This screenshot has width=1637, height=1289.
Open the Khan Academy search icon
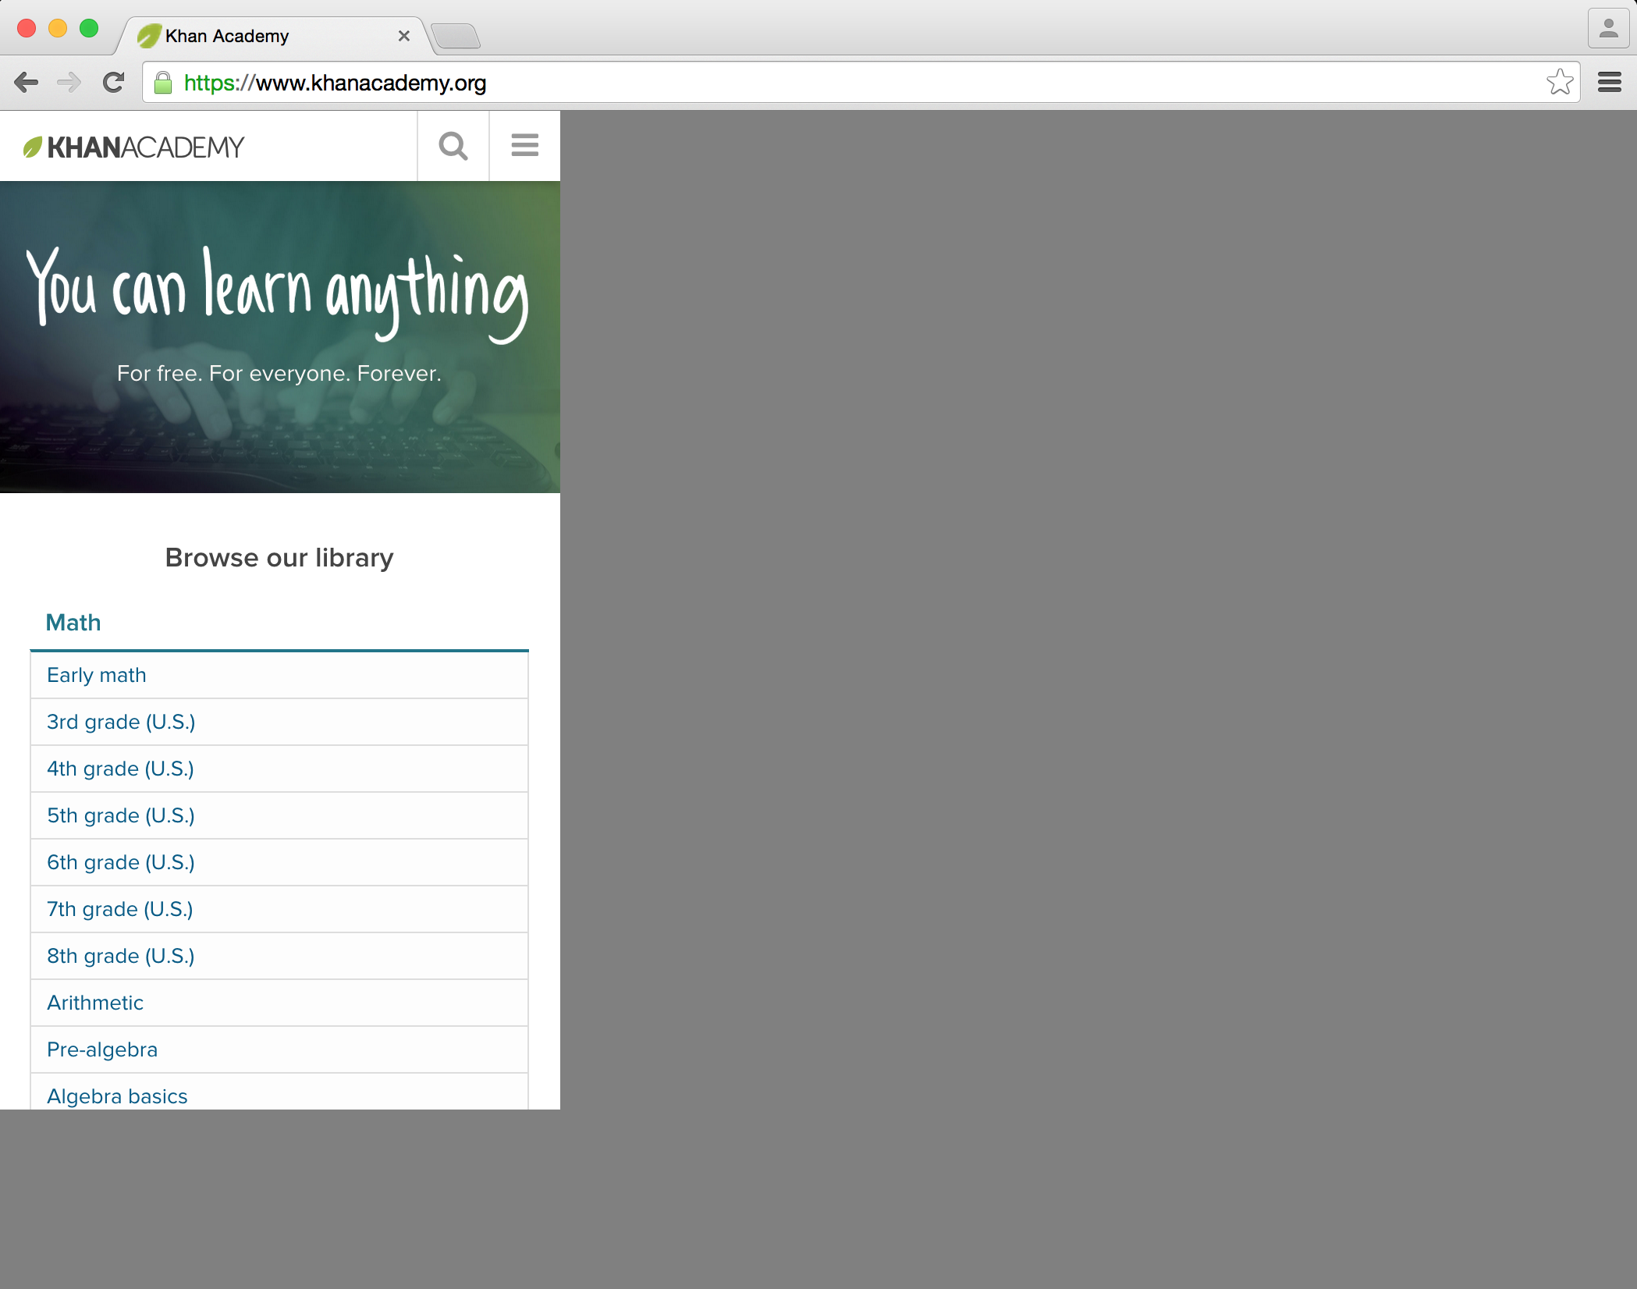453,146
